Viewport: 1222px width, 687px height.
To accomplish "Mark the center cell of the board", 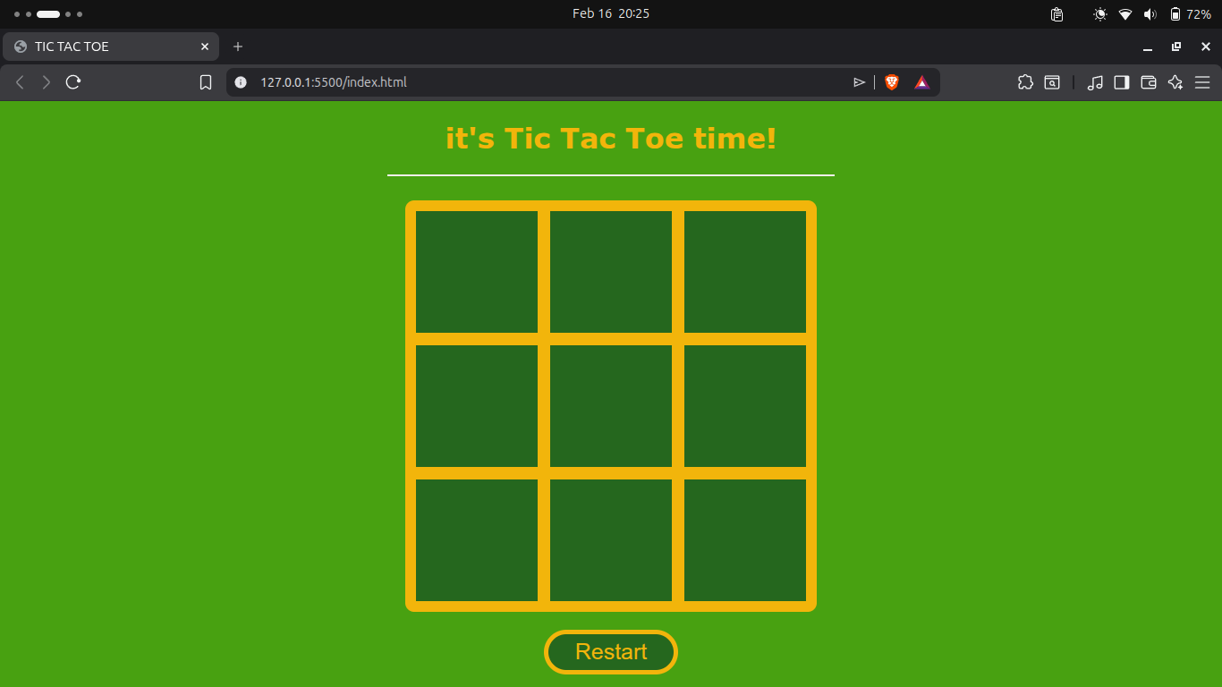I will click(x=611, y=406).
